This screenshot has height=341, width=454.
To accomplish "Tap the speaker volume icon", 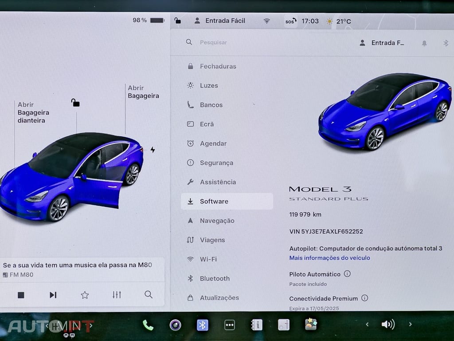I will pos(388,324).
